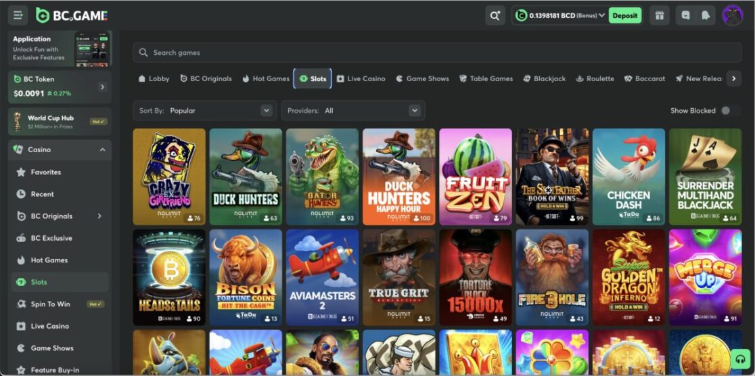Open the Providers All dropdown

pos(353,111)
